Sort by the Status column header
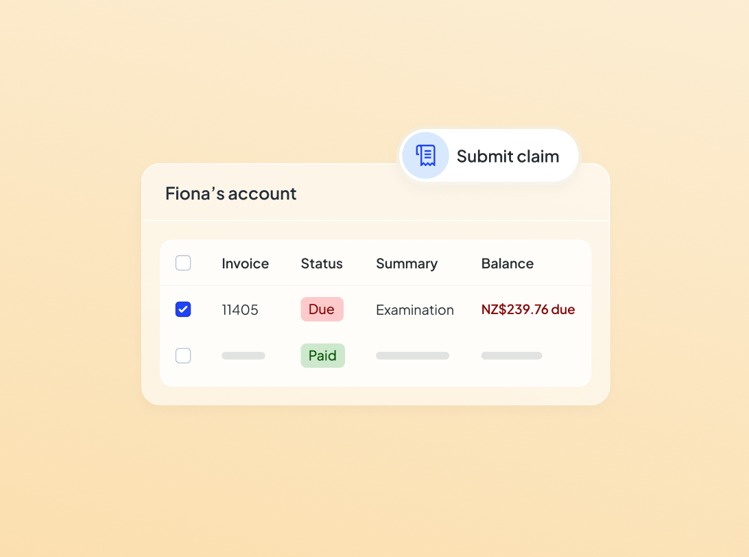This screenshot has width=749, height=557. tap(322, 263)
